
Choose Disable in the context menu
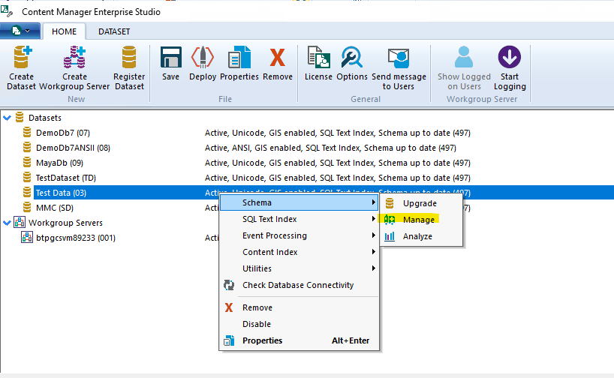click(299, 324)
